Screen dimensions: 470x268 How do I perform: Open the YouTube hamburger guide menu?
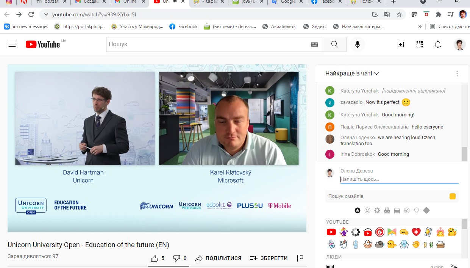12,44
